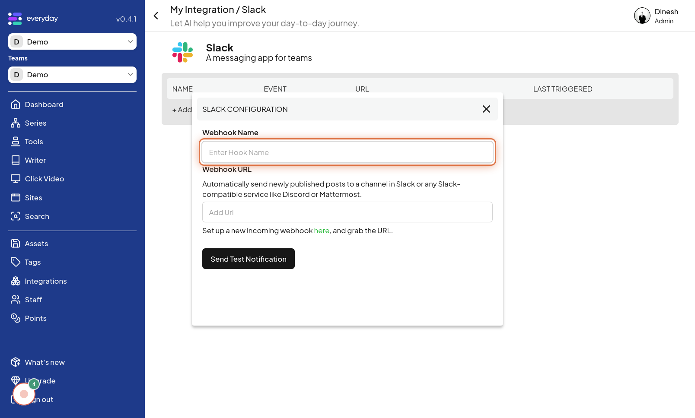
Task: Click the Tools sidebar icon
Action: tap(16, 142)
